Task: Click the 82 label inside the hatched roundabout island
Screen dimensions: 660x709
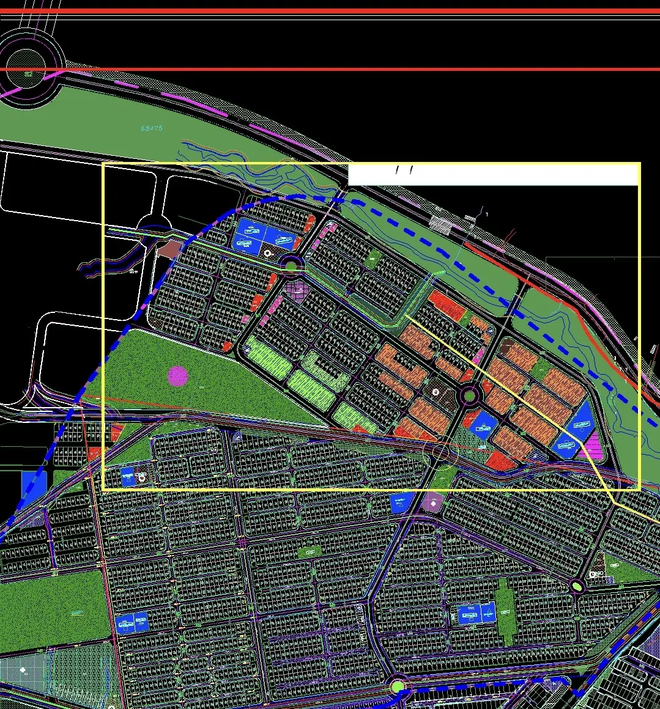Action: [29, 74]
